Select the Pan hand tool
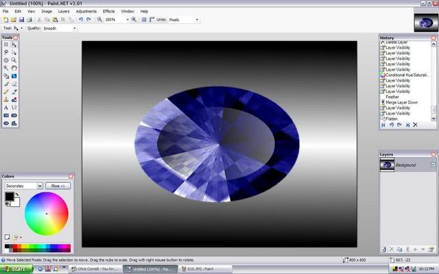 point(14,68)
